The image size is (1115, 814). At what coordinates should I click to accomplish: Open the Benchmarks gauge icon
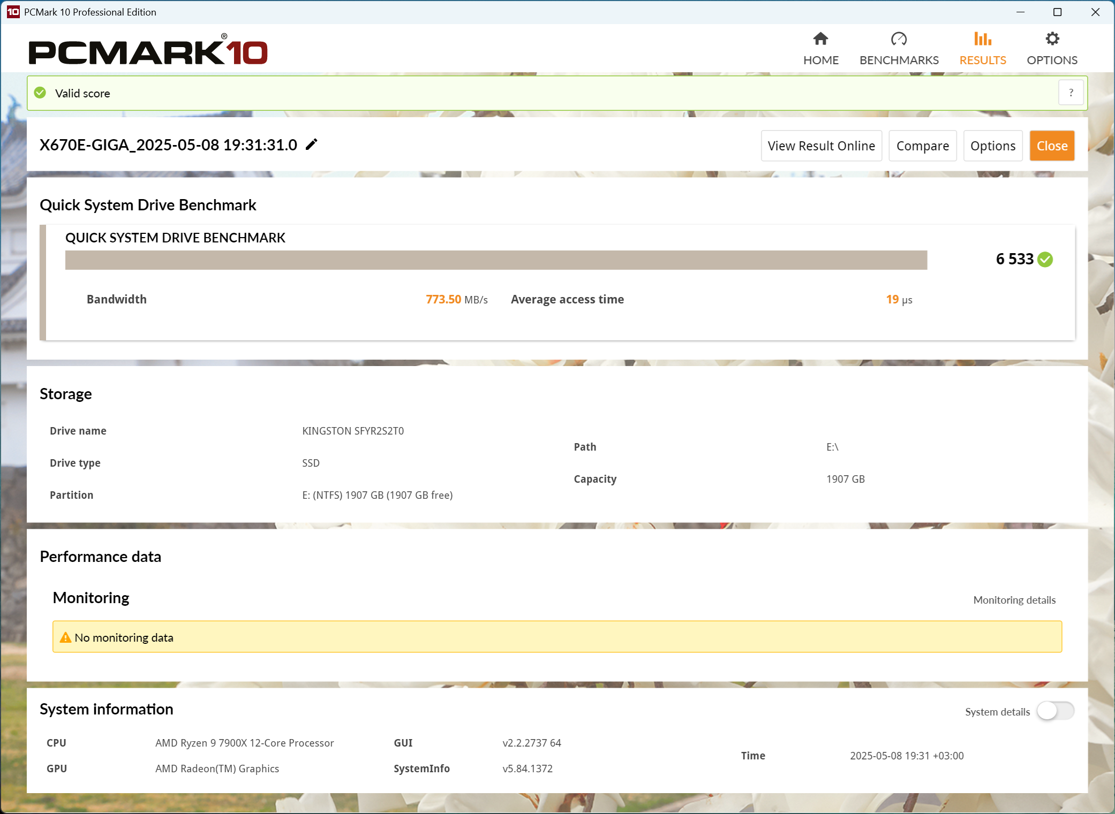[x=899, y=39]
